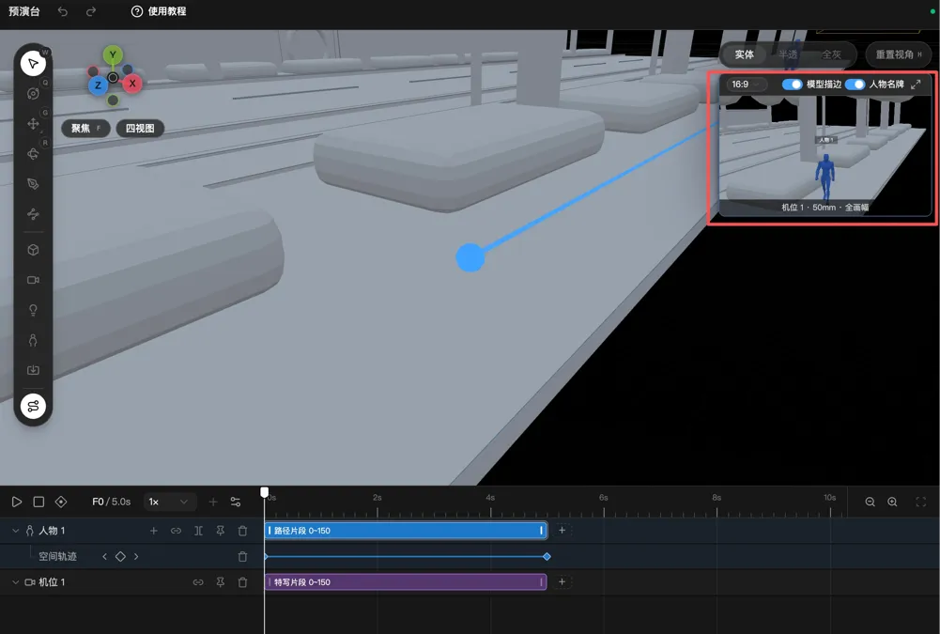Zoom out the timeline

(870, 503)
